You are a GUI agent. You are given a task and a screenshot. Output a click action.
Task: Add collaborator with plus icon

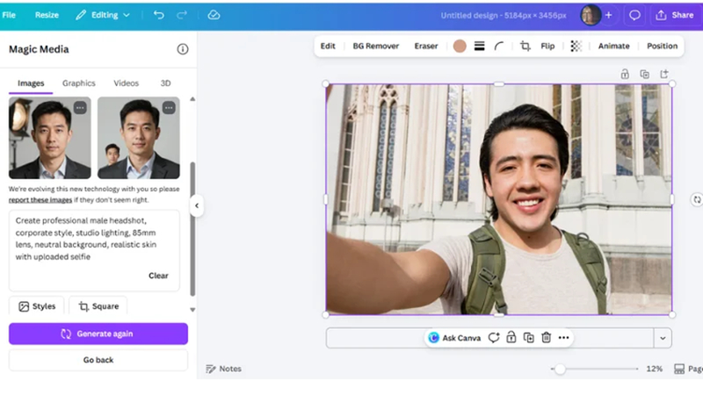tap(608, 15)
